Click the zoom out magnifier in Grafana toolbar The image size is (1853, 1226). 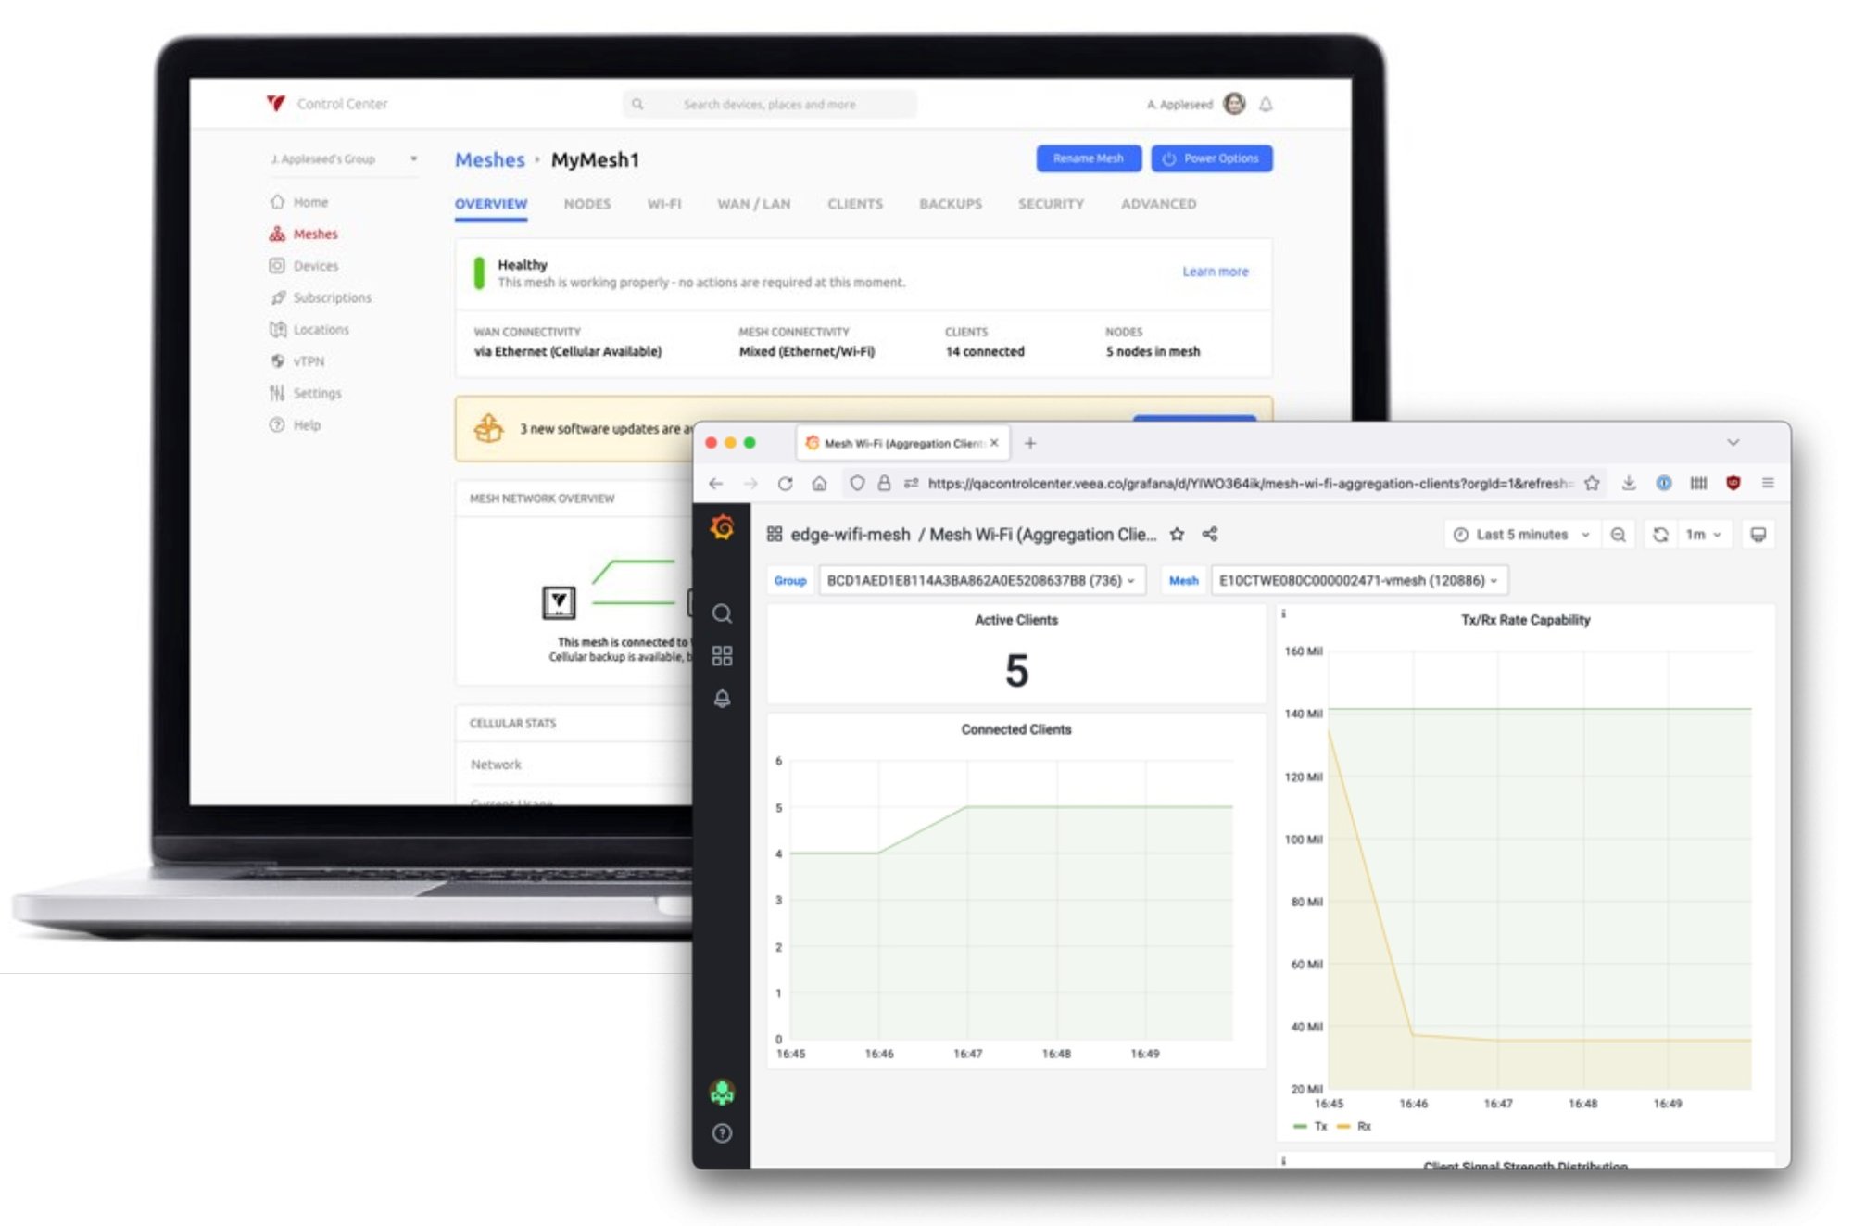(x=1619, y=535)
